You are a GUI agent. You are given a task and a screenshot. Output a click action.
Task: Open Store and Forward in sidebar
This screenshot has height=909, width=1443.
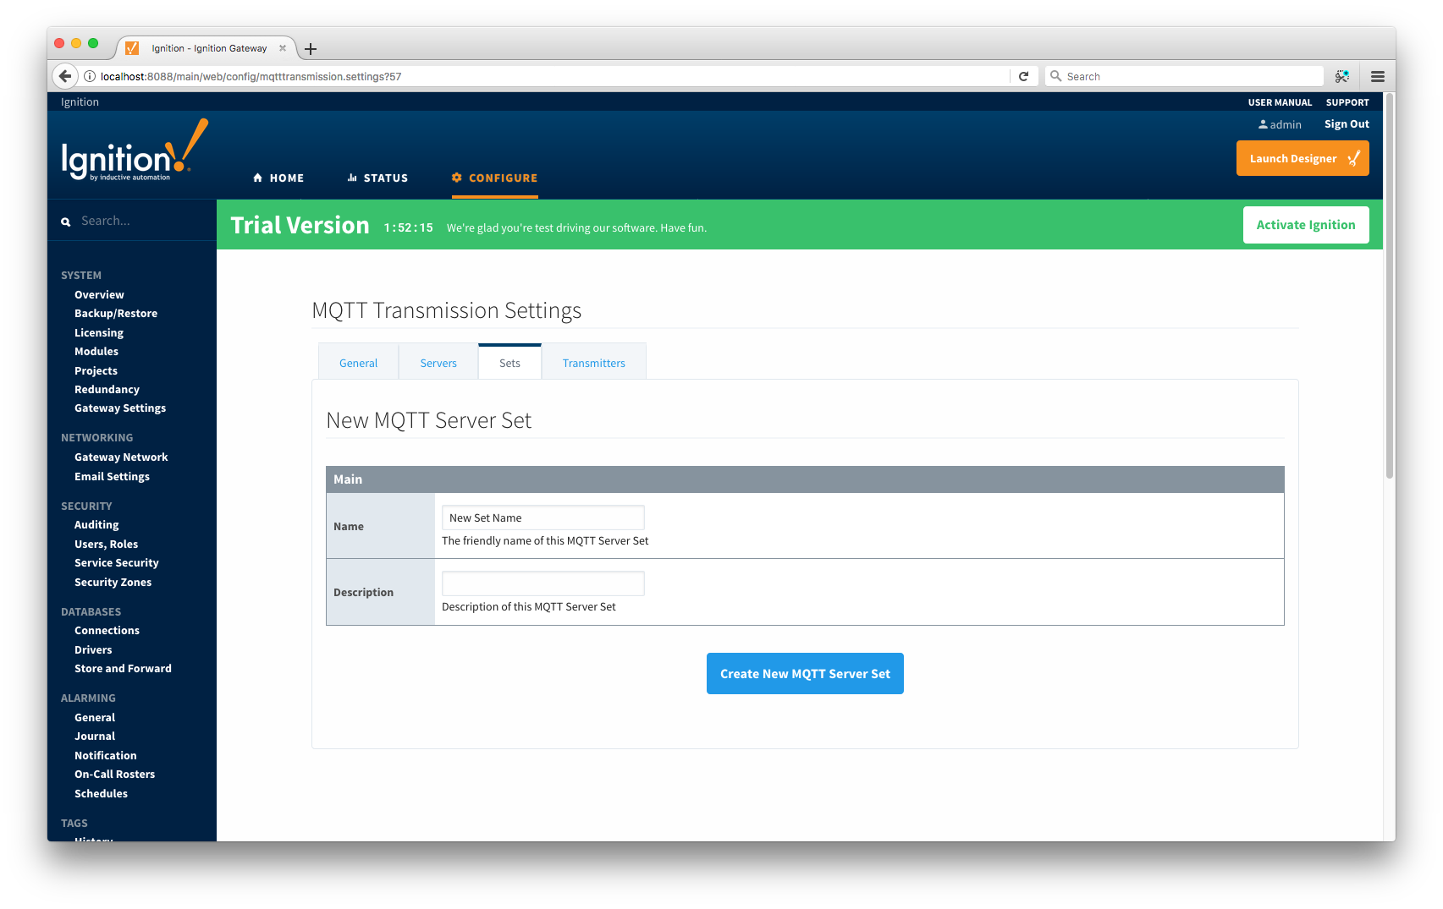pos(123,668)
